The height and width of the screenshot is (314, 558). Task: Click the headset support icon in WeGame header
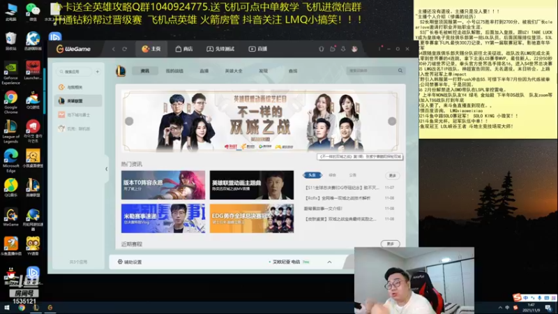click(322, 49)
